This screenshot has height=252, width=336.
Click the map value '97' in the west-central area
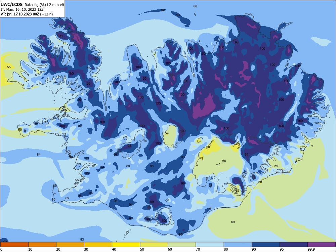tap(116, 154)
